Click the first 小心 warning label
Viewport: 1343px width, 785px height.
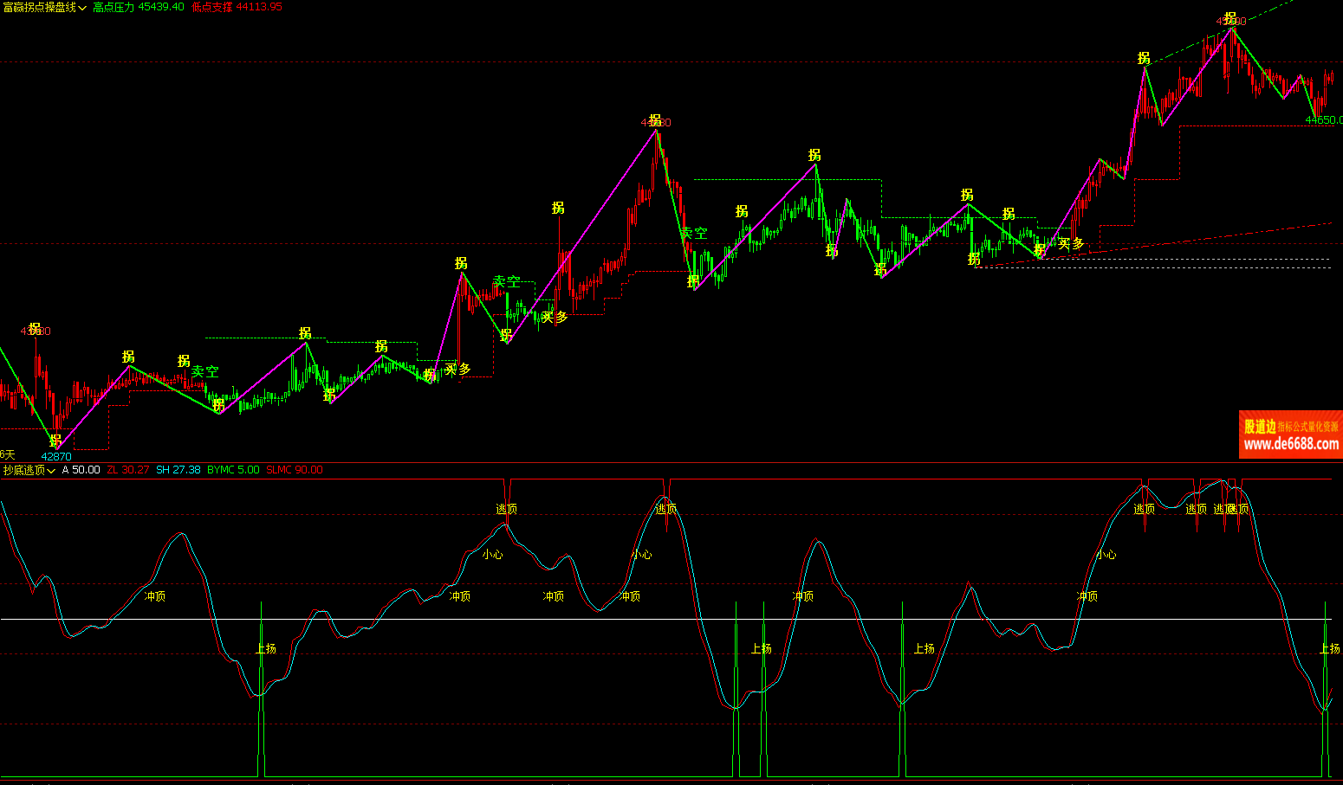[492, 555]
